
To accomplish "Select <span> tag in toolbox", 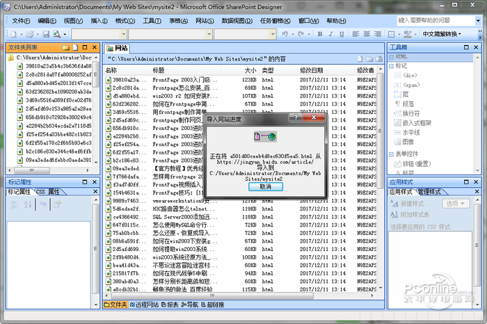I will (411, 85).
